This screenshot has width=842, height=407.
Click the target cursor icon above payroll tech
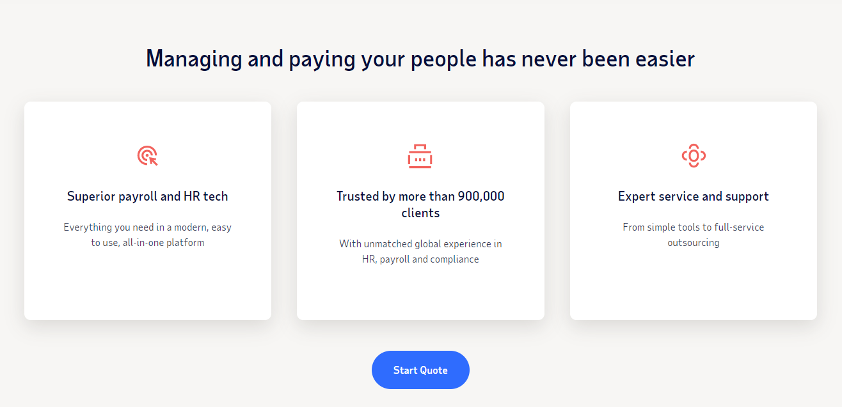click(147, 155)
